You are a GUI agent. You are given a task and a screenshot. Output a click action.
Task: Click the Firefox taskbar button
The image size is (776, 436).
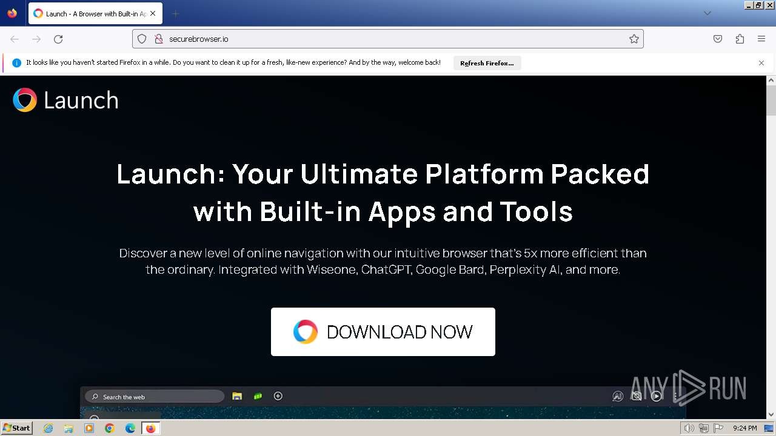point(151,428)
